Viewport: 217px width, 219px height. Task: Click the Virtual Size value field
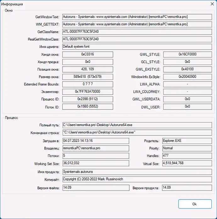click(x=187, y=163)
